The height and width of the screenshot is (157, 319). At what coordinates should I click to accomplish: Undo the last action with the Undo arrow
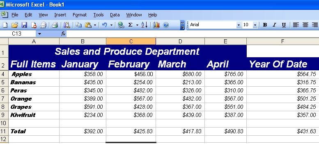(x=105, y=25)
